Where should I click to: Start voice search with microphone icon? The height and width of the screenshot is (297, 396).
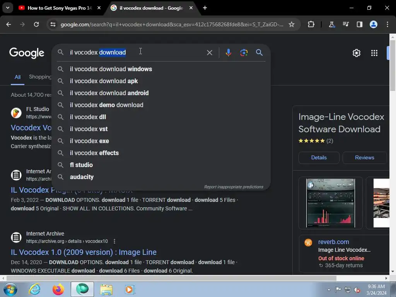point(228,53)
